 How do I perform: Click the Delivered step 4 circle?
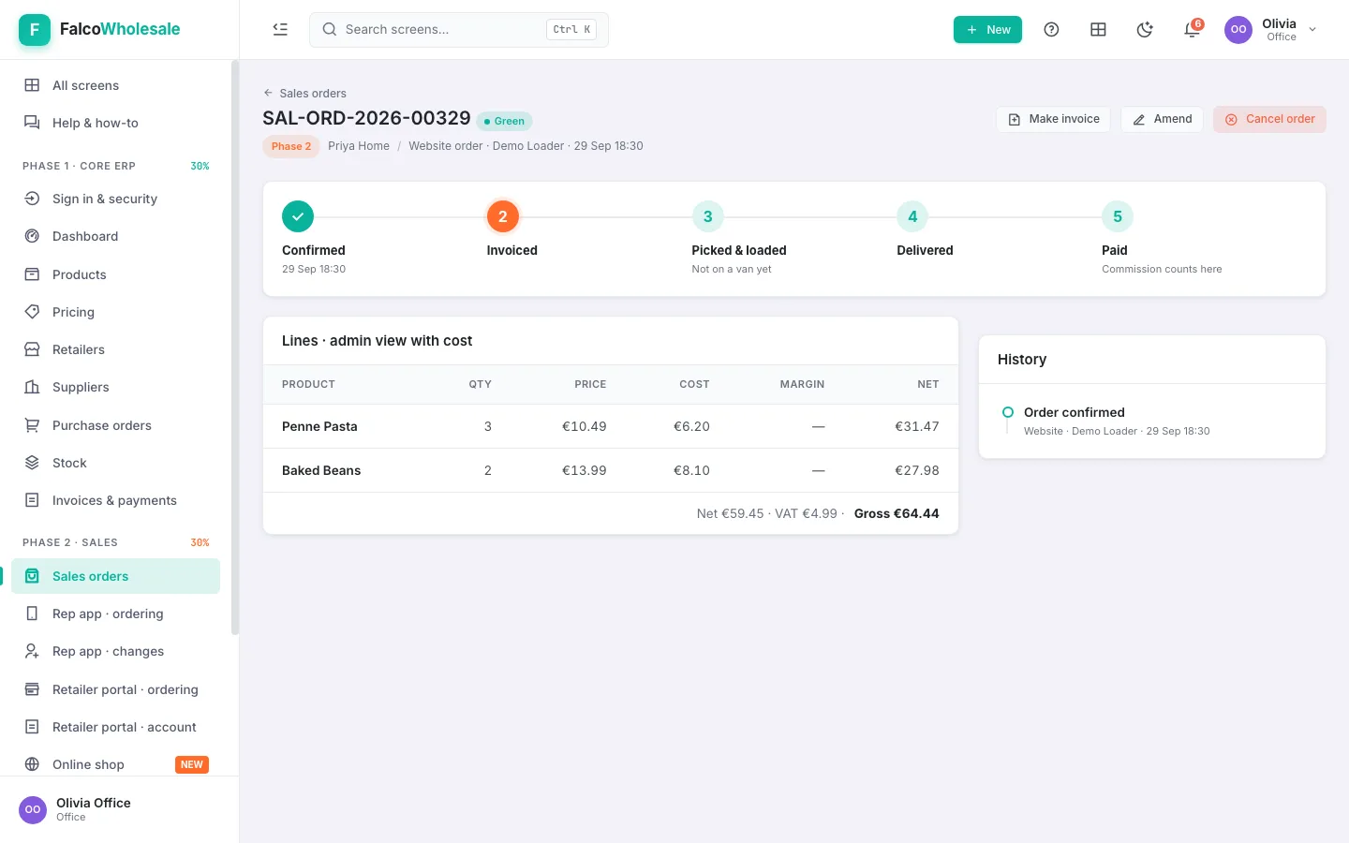pyautogui.click(x=912, y=216)
